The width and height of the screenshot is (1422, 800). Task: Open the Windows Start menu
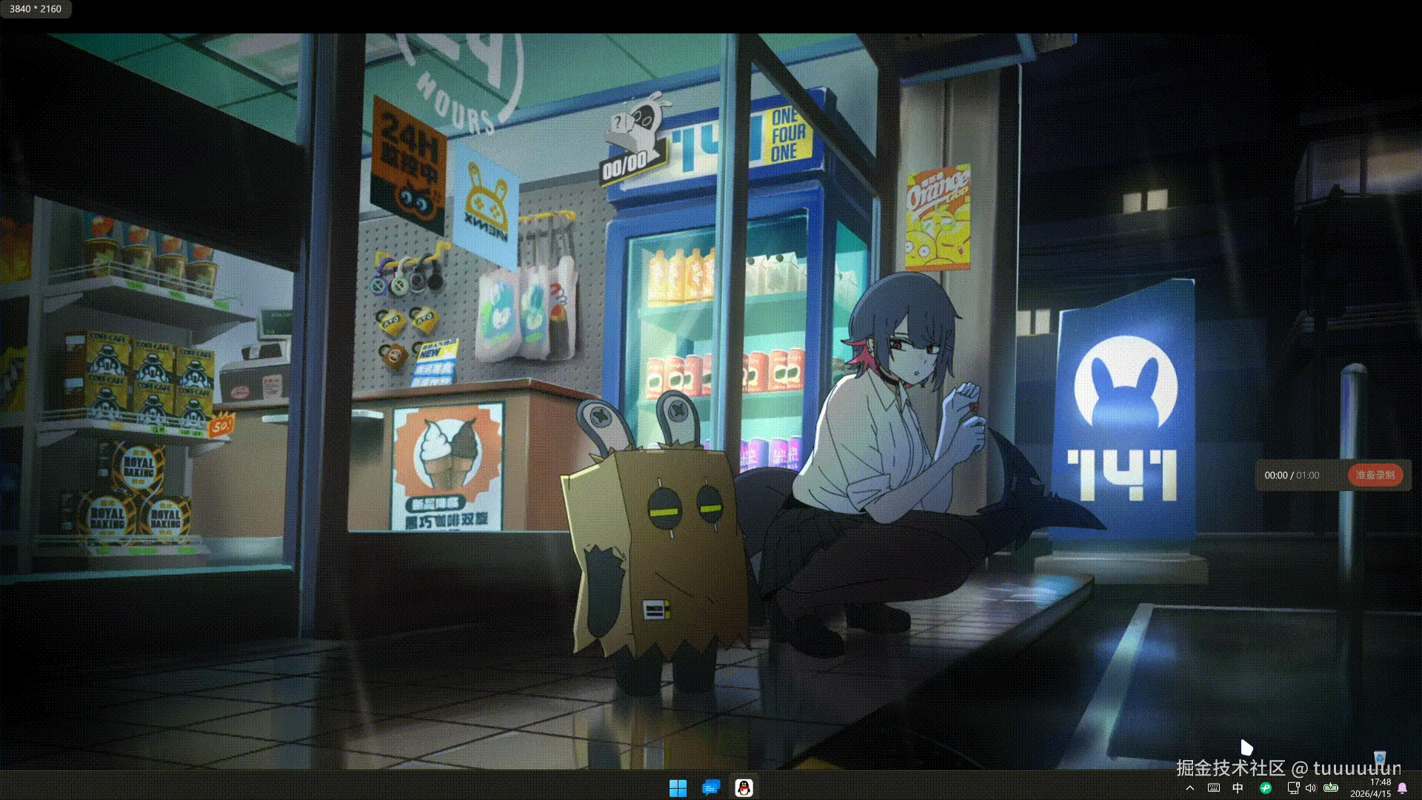(x=678, y=788)
